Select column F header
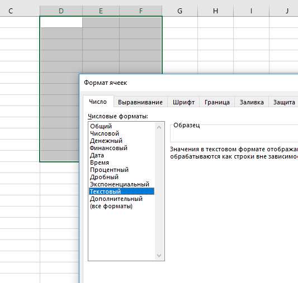 [x=141, y=11]
